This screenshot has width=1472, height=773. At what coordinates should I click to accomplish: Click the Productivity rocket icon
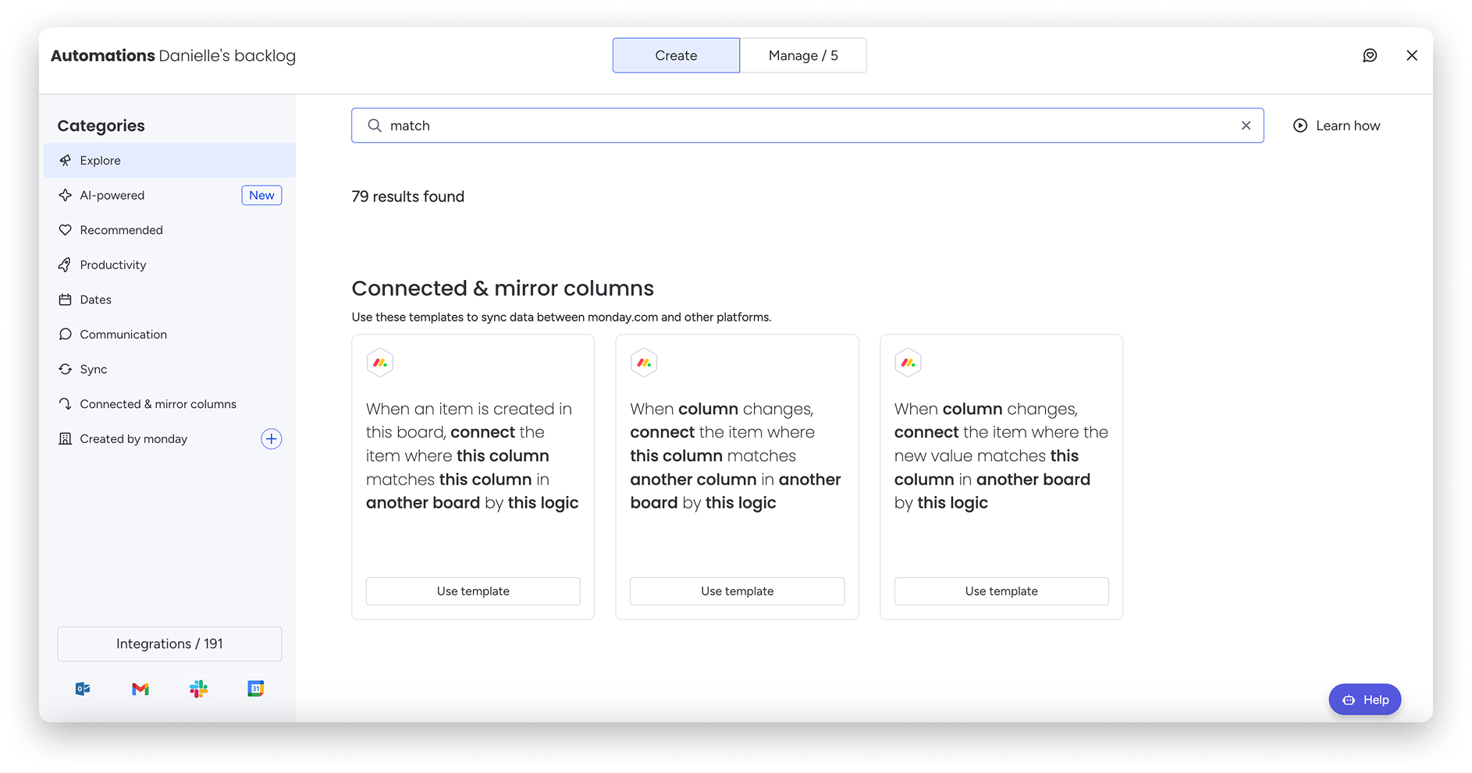pyautogui.click(x=66, y=265)
